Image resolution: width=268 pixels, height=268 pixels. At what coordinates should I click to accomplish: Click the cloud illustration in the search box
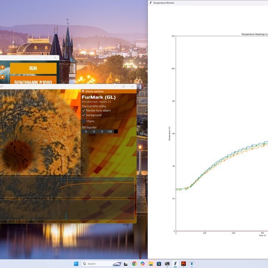coord(117,264)
